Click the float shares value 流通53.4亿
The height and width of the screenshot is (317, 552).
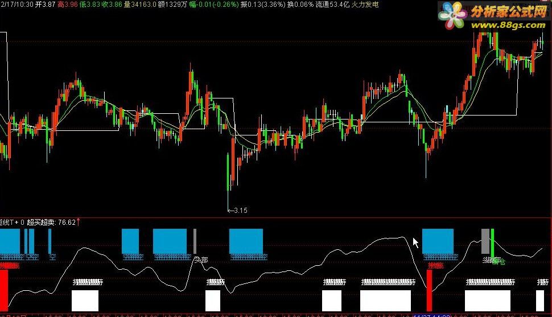333,5
